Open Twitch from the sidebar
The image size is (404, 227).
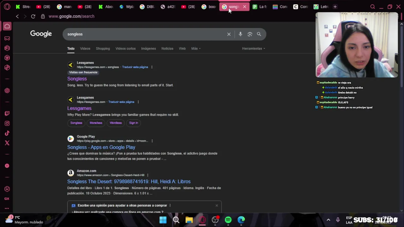click(7, 113)
